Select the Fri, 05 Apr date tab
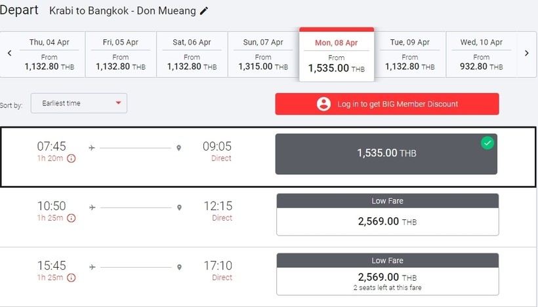Viewport: 538px width, 307px height. coord(121,54)
